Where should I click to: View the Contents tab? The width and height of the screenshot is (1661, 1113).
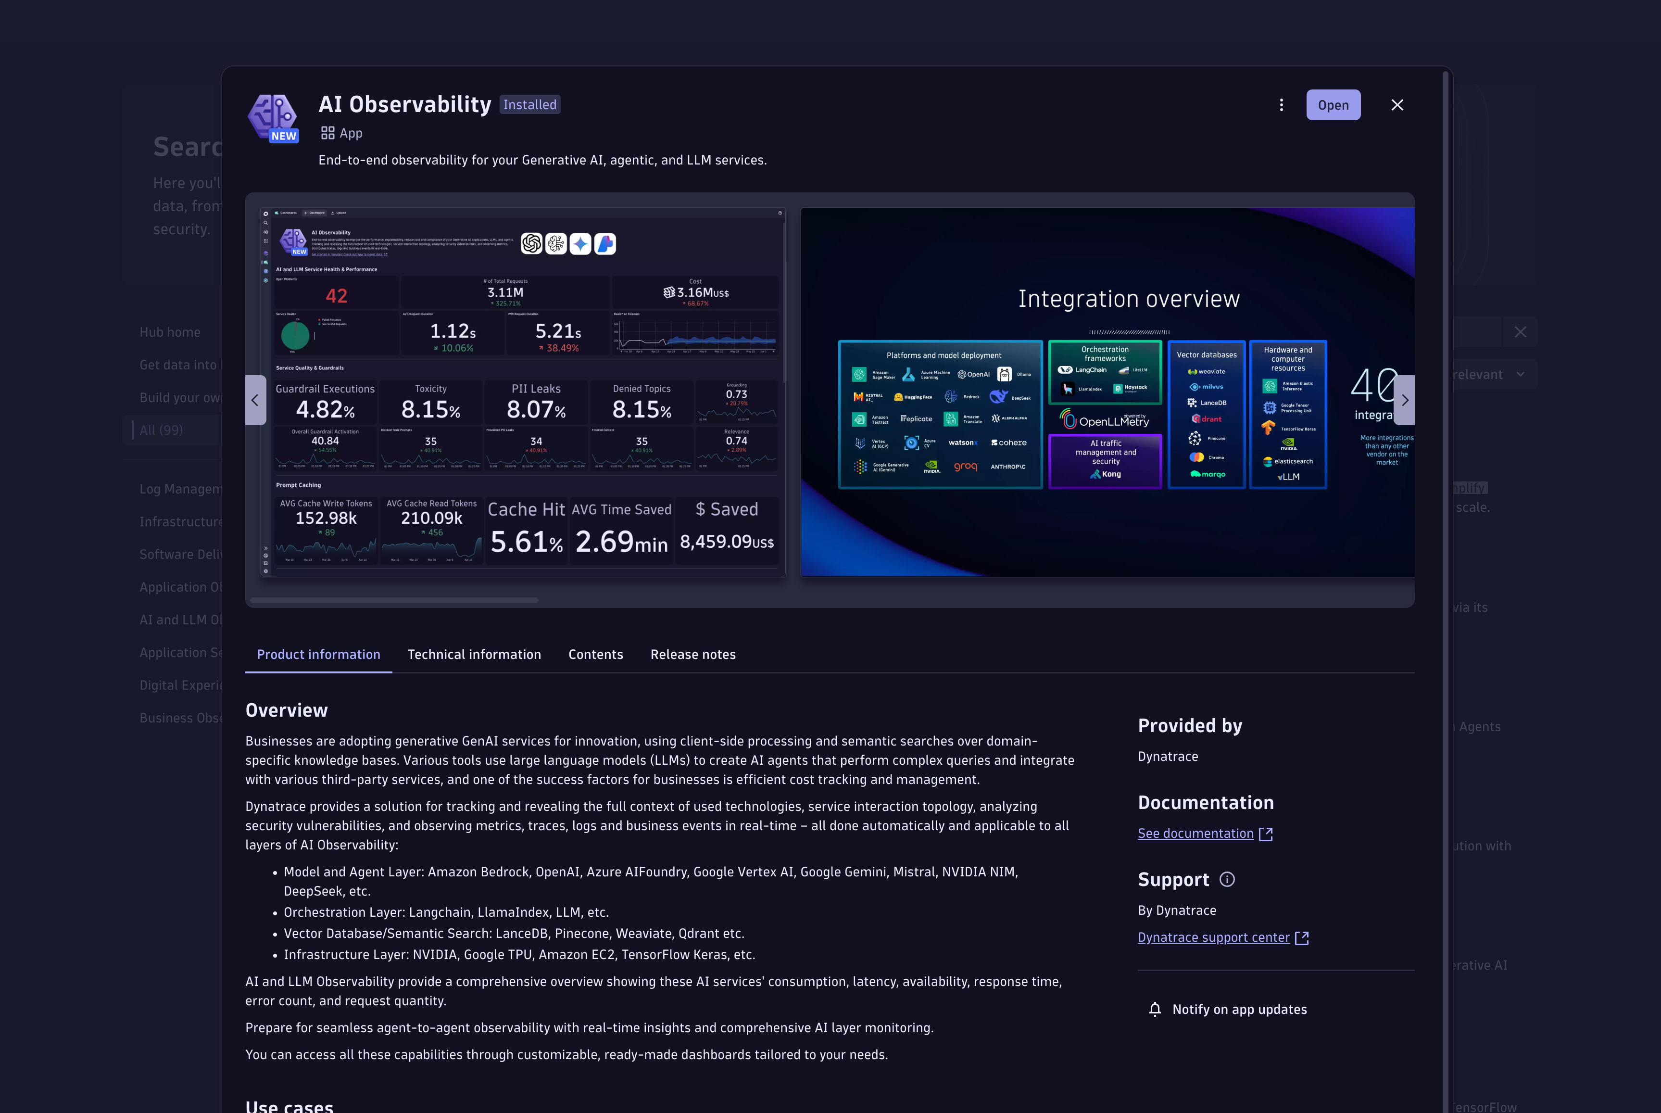coord(595,655)
